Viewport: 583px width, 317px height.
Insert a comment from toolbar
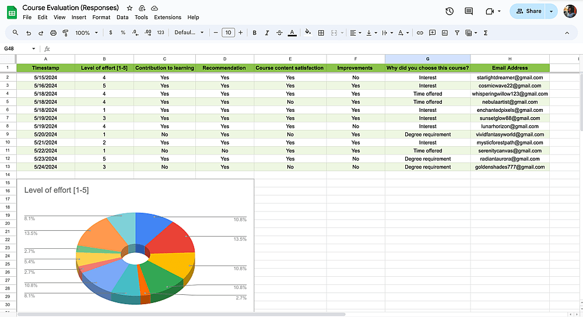[432, 33]
